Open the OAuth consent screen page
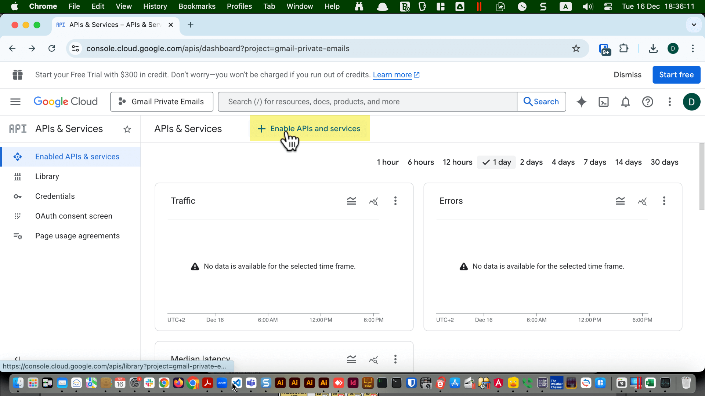705x396 pixels. tap(74, 216)
